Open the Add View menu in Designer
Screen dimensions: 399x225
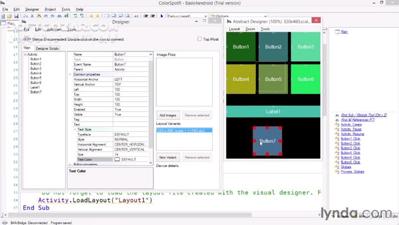(54, 30)
